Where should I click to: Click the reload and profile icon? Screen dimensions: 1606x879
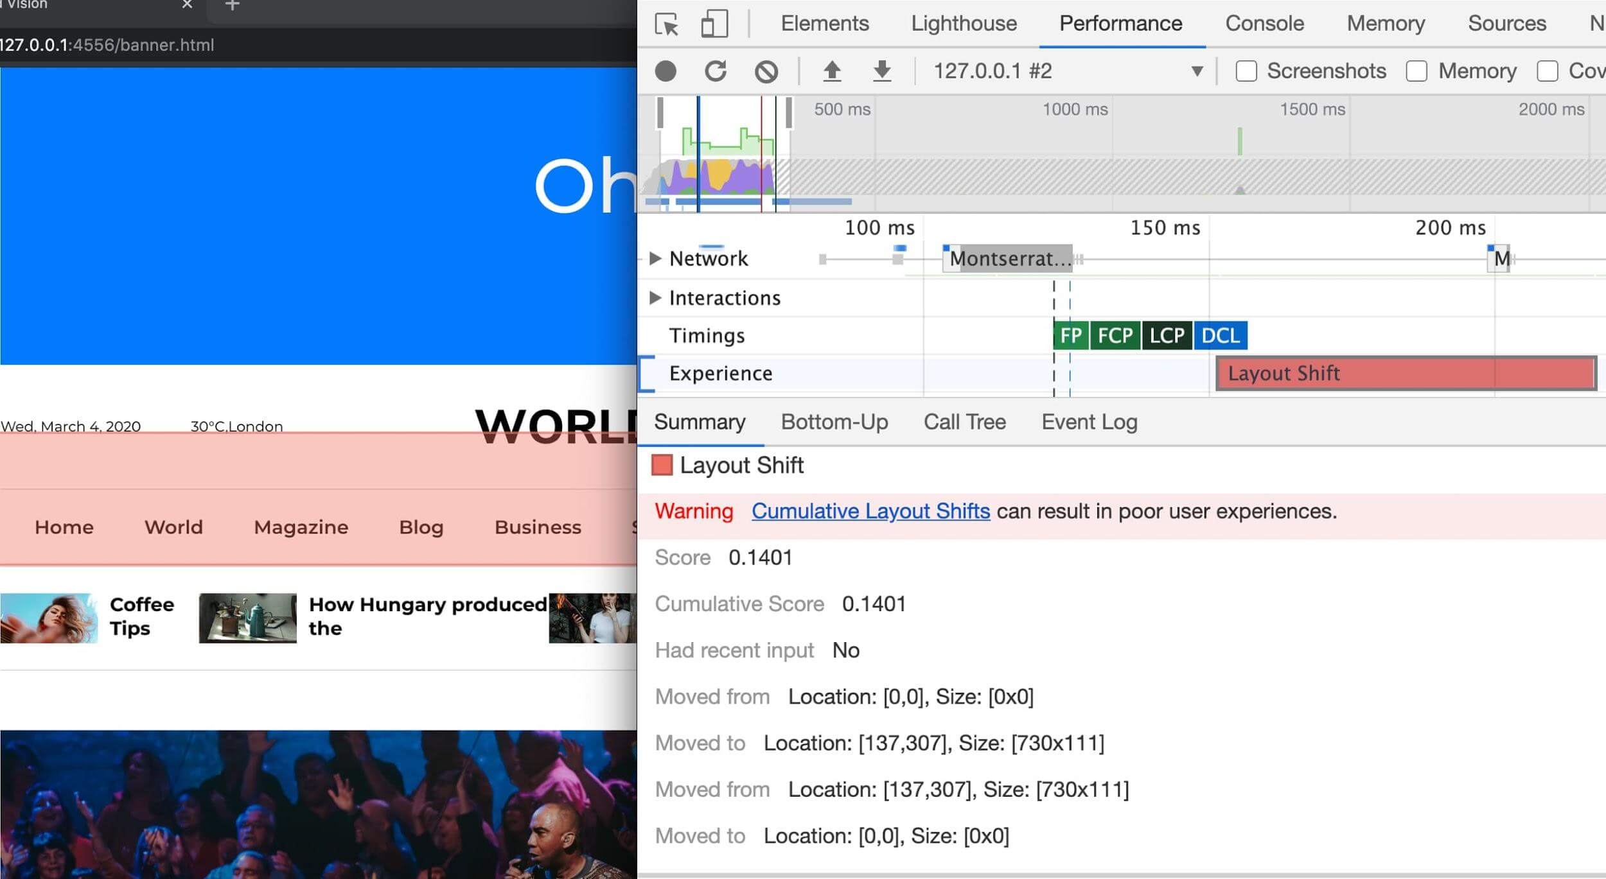716,71
